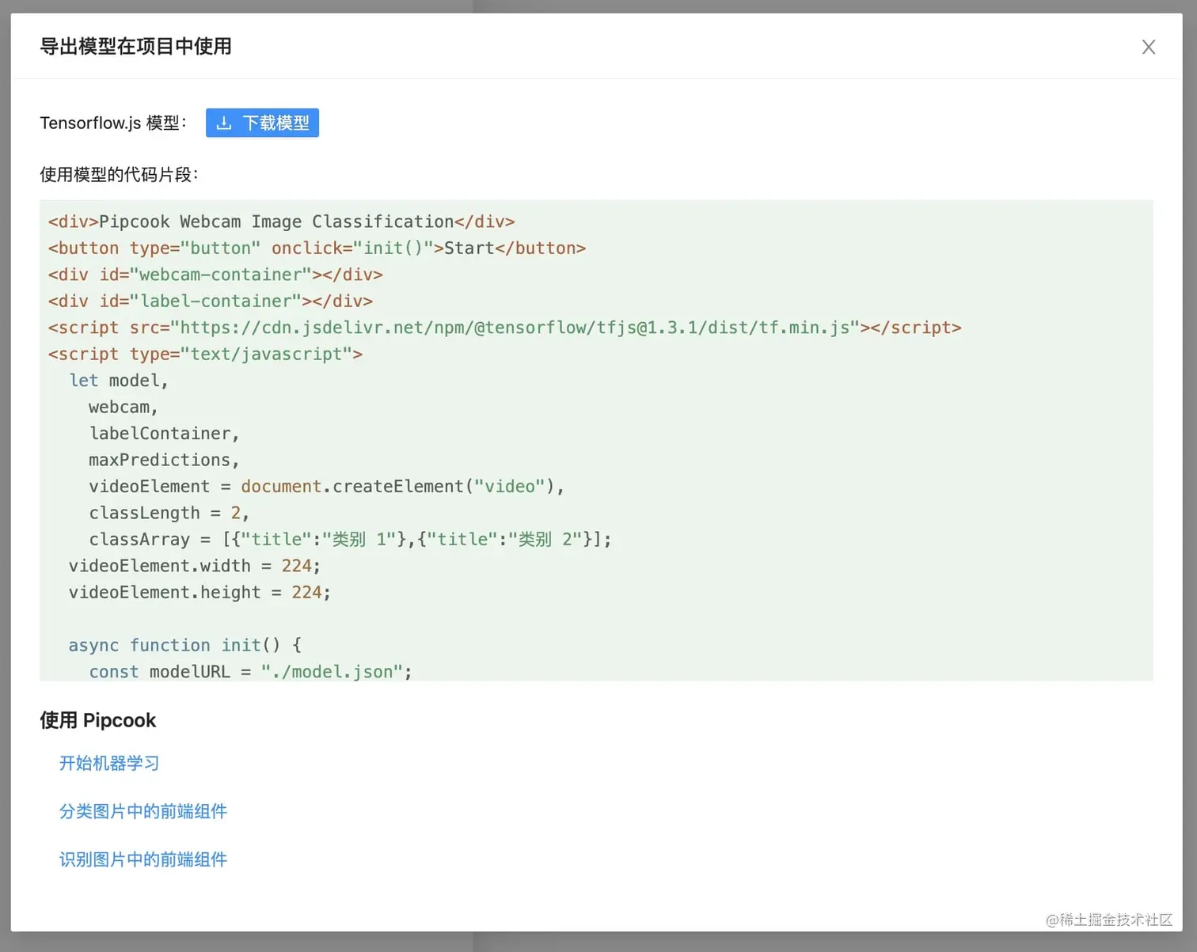Click the videoElement.width = 224 line
This screenshot has width=1197, height=952.
195,566
